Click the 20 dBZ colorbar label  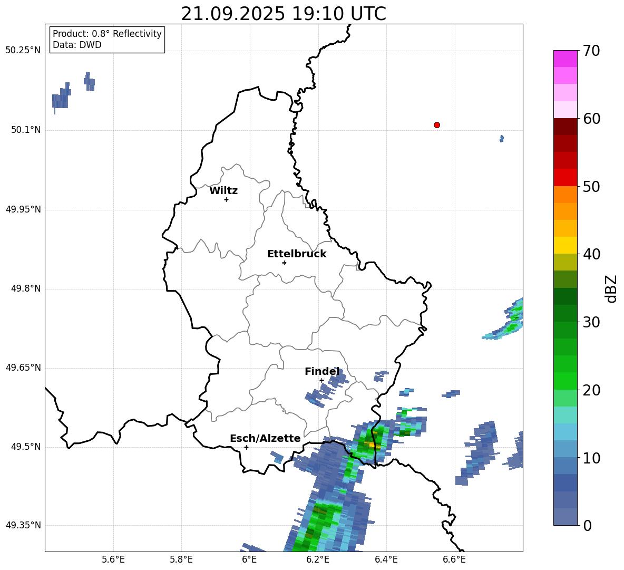[x=591, y=390]
